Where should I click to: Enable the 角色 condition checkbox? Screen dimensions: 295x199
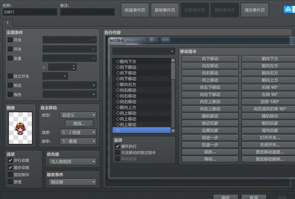click(10, 94)
